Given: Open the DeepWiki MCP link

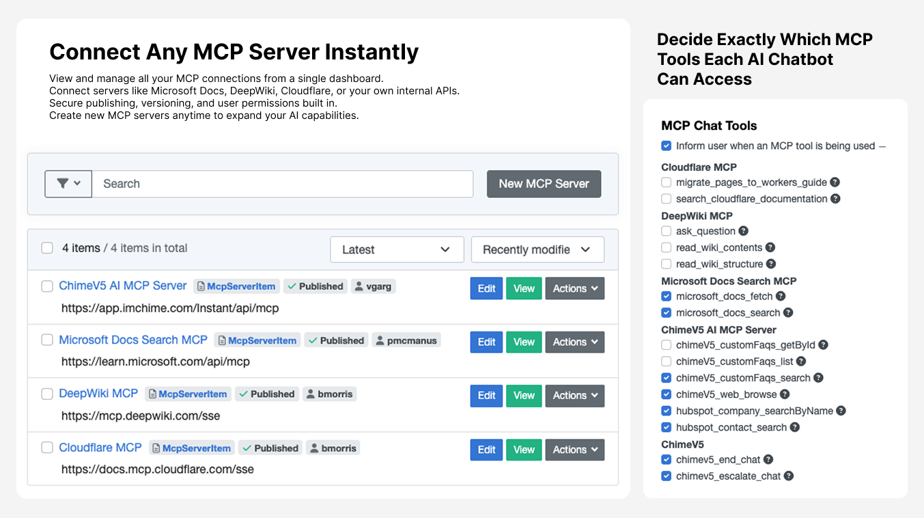Looking at the screenshot, I should [98, 394].
